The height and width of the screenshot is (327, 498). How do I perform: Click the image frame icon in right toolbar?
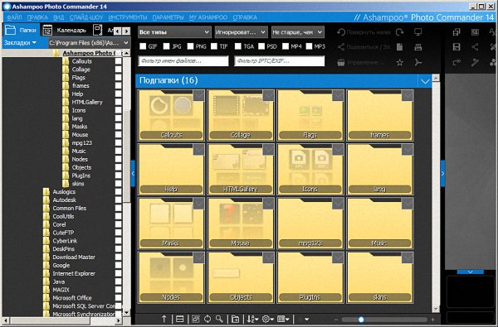click(x=475, y=32)
